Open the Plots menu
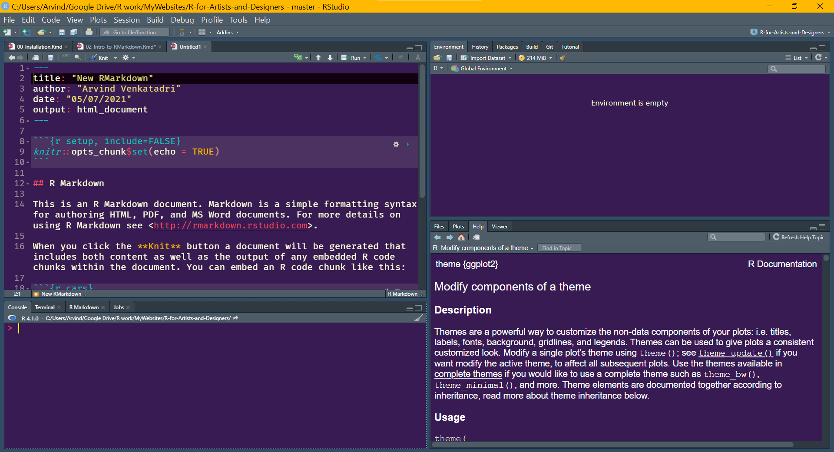This screenshot has height=452, width=834. point(98,20)
